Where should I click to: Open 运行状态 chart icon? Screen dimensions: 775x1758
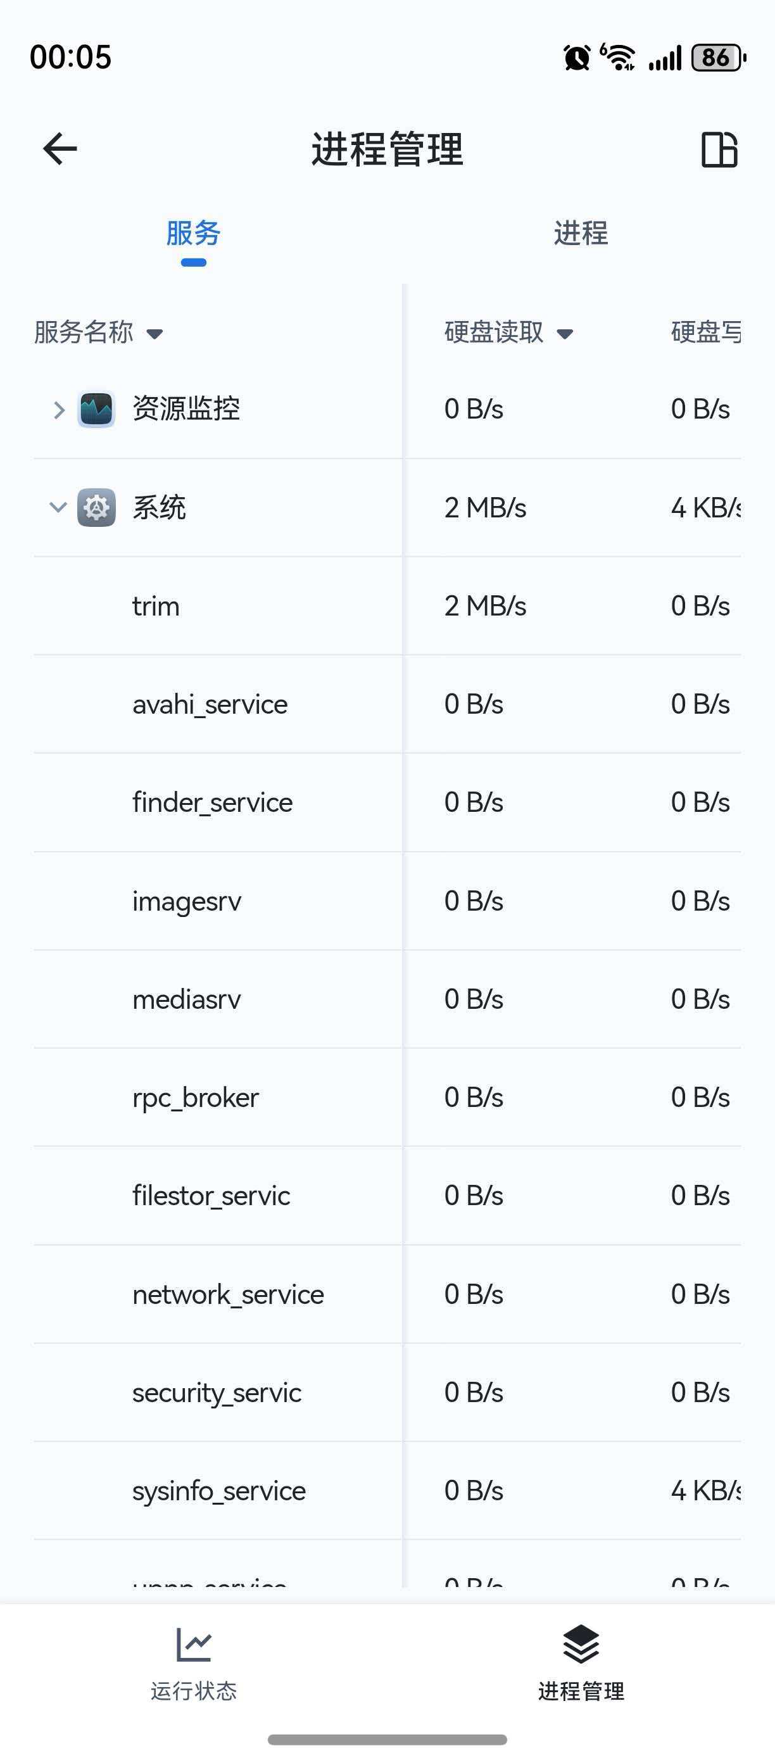194,1645
